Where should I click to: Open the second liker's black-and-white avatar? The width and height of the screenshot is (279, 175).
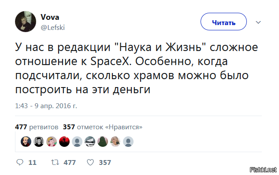[x=39, y=142]
